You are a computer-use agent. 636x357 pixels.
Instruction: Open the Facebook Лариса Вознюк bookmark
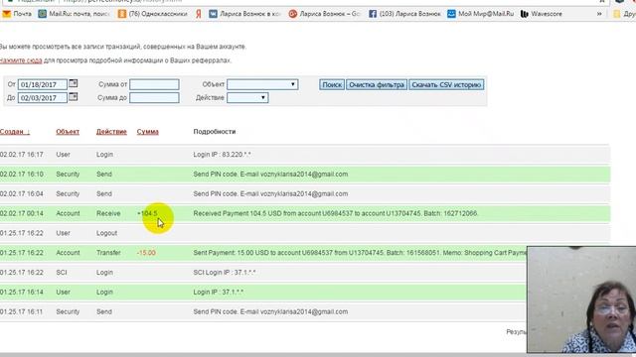point(404,14)
